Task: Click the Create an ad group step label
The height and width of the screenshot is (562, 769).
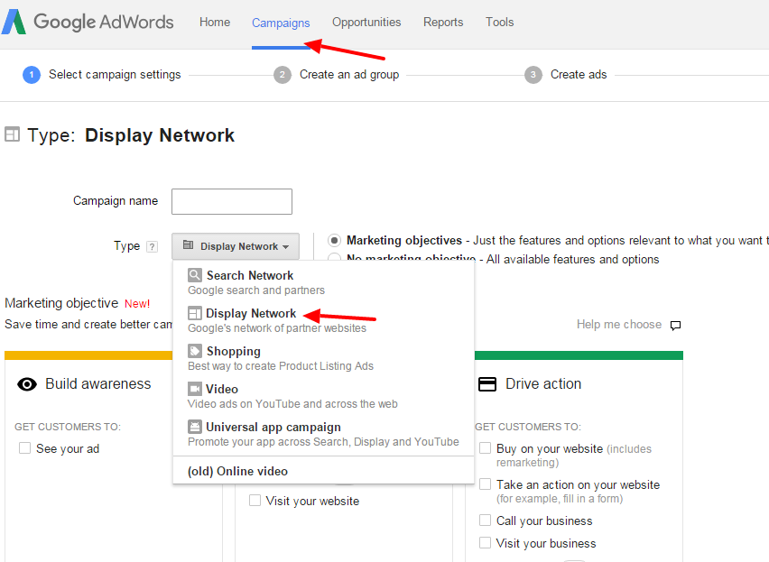Action: pos(349,75)
